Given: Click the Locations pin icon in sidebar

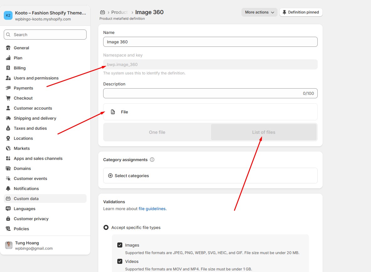Looking at the screenshot, I should [8, 138].
